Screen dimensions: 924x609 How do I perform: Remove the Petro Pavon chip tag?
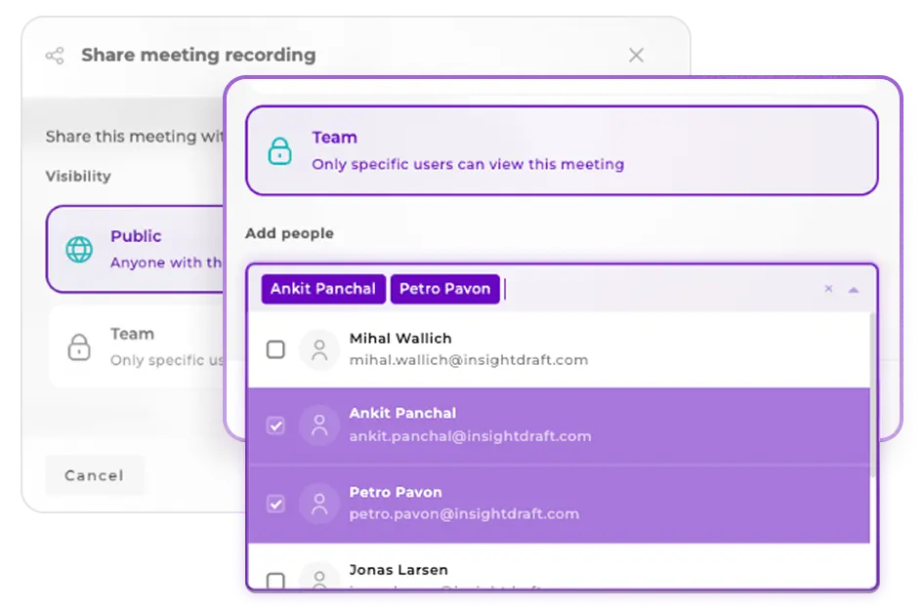(444, 289)
